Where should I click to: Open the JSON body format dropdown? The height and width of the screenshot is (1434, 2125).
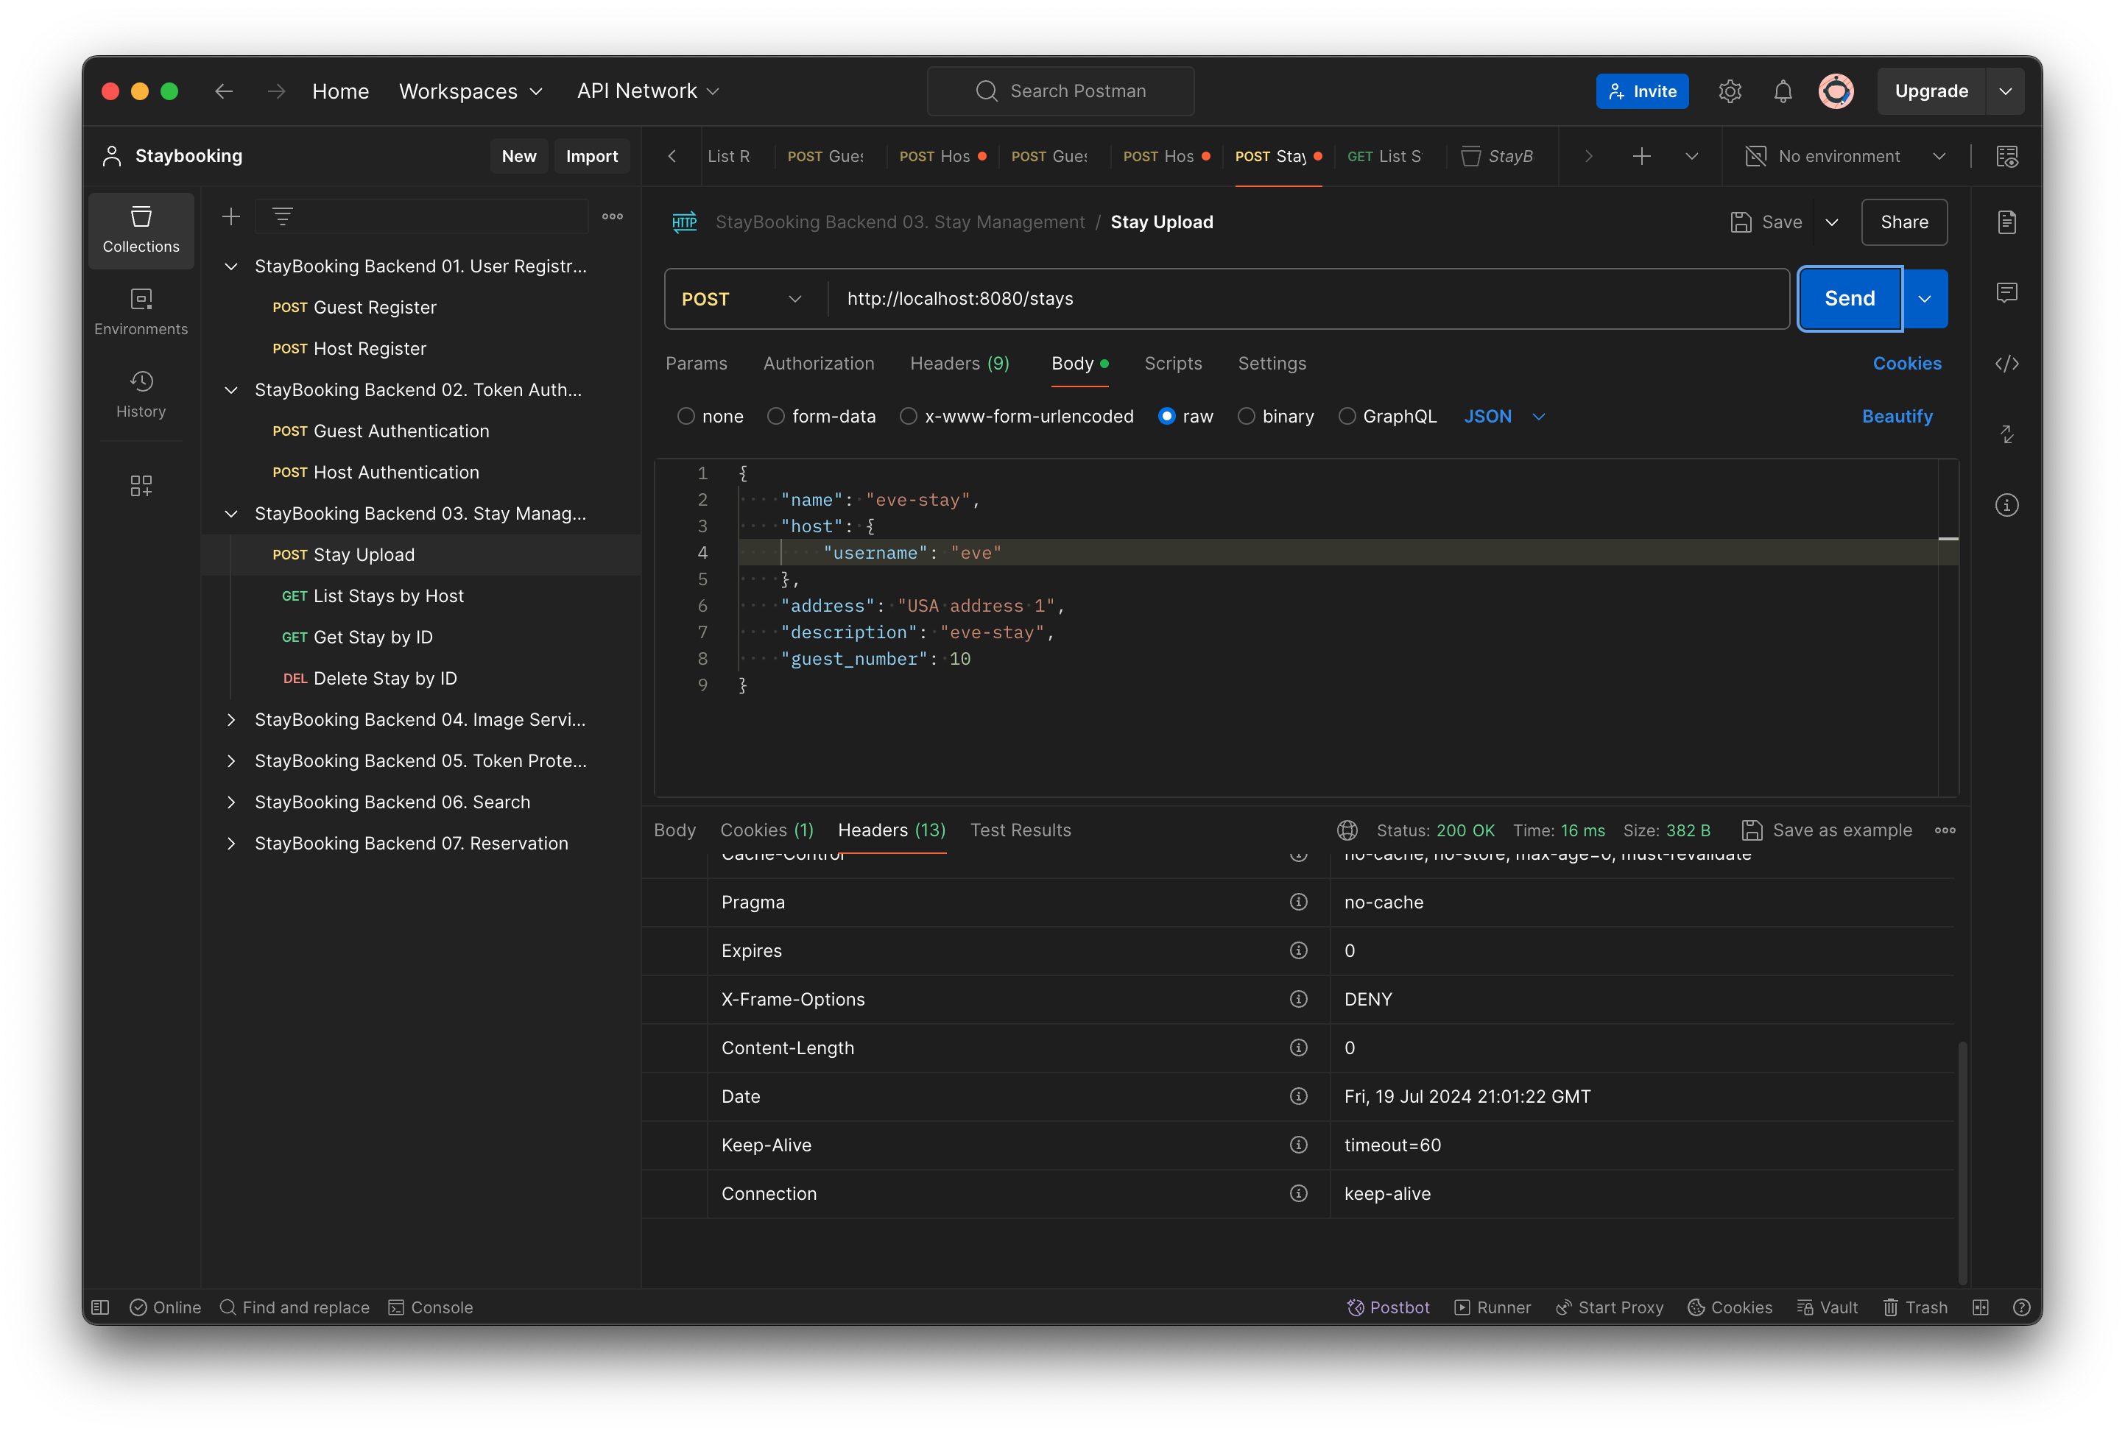[x=1505, y=416]
